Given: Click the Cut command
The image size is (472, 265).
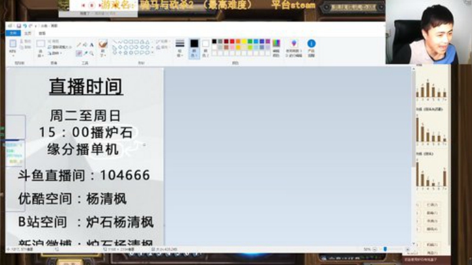Looking at the screenshot, I should point(26,41).
